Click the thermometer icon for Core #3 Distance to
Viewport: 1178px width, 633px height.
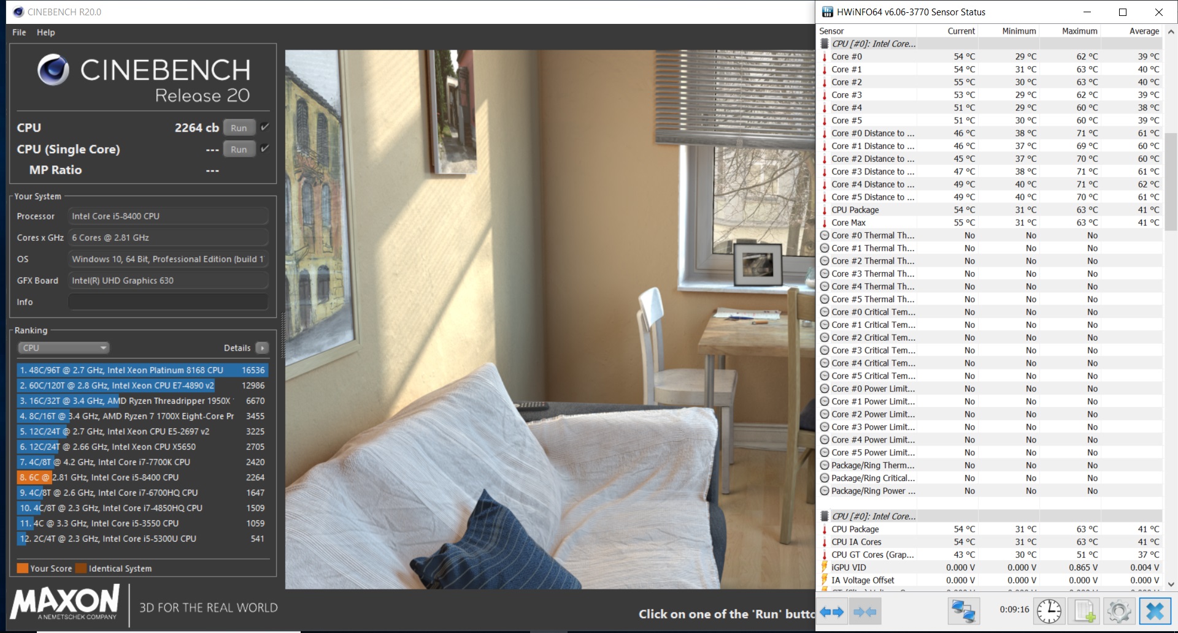[825, 172]
